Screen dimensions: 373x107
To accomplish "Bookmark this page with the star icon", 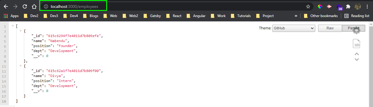I will pyautogui.click(x=308, y=6).
